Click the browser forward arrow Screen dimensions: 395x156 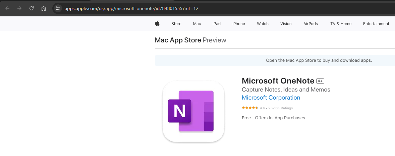[x=19, y=8]
